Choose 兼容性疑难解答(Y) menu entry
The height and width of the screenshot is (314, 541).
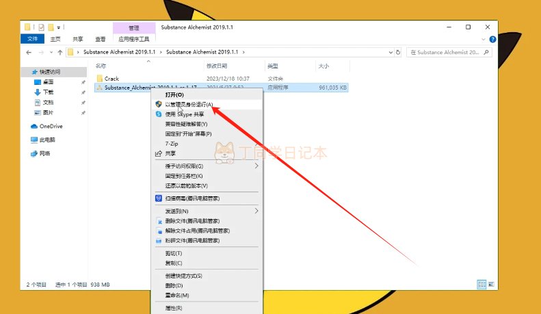point(207,124)
